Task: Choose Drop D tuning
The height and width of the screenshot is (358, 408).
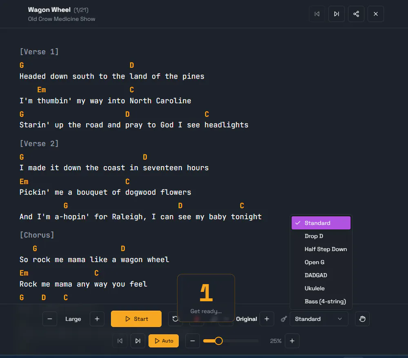Action: tap(321, 236)
